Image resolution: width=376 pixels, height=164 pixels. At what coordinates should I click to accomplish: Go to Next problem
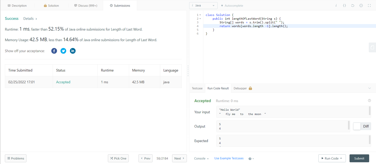coord(179,158)
